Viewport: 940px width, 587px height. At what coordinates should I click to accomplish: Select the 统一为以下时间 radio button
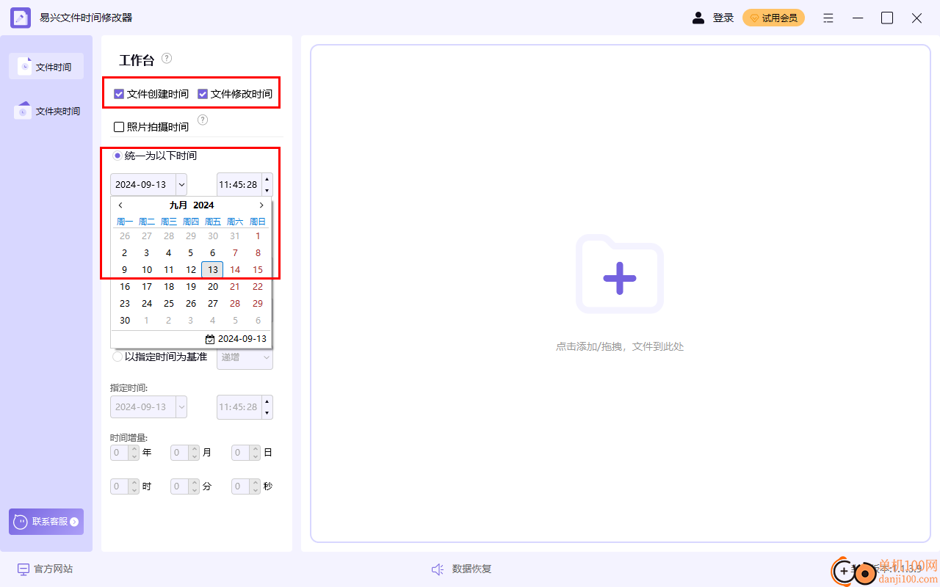[x=117, y=156]
